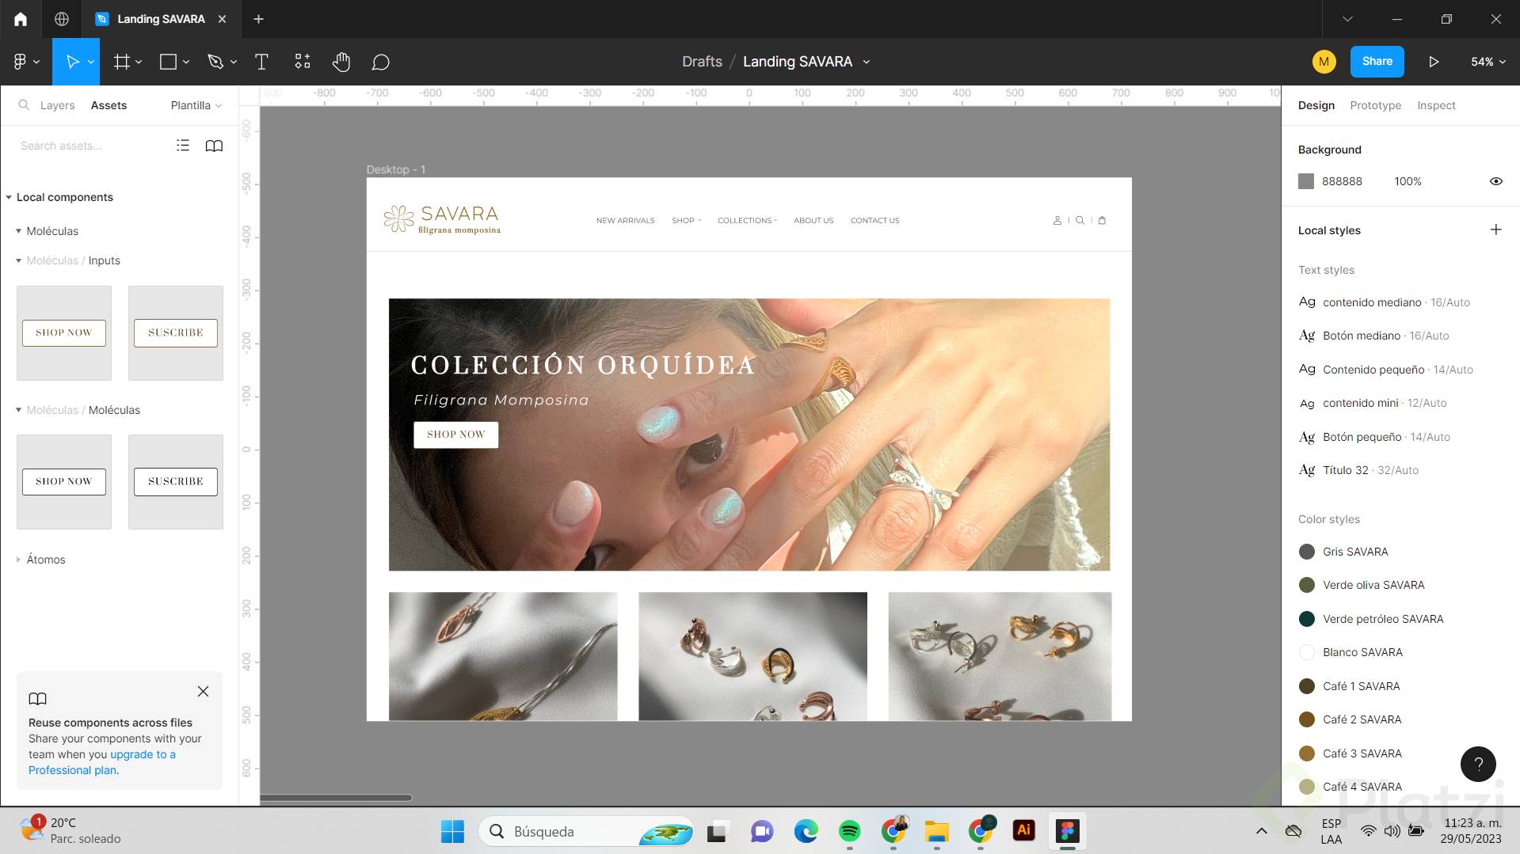Open Microsoft Edge from the taskbar
1520x854 pixels.
(806, 830)
